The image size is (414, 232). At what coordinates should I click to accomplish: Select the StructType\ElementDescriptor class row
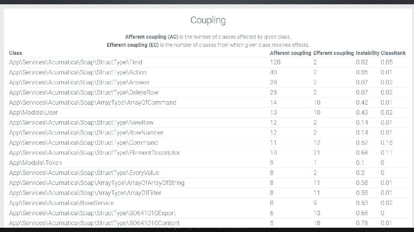tap(94, 153)
